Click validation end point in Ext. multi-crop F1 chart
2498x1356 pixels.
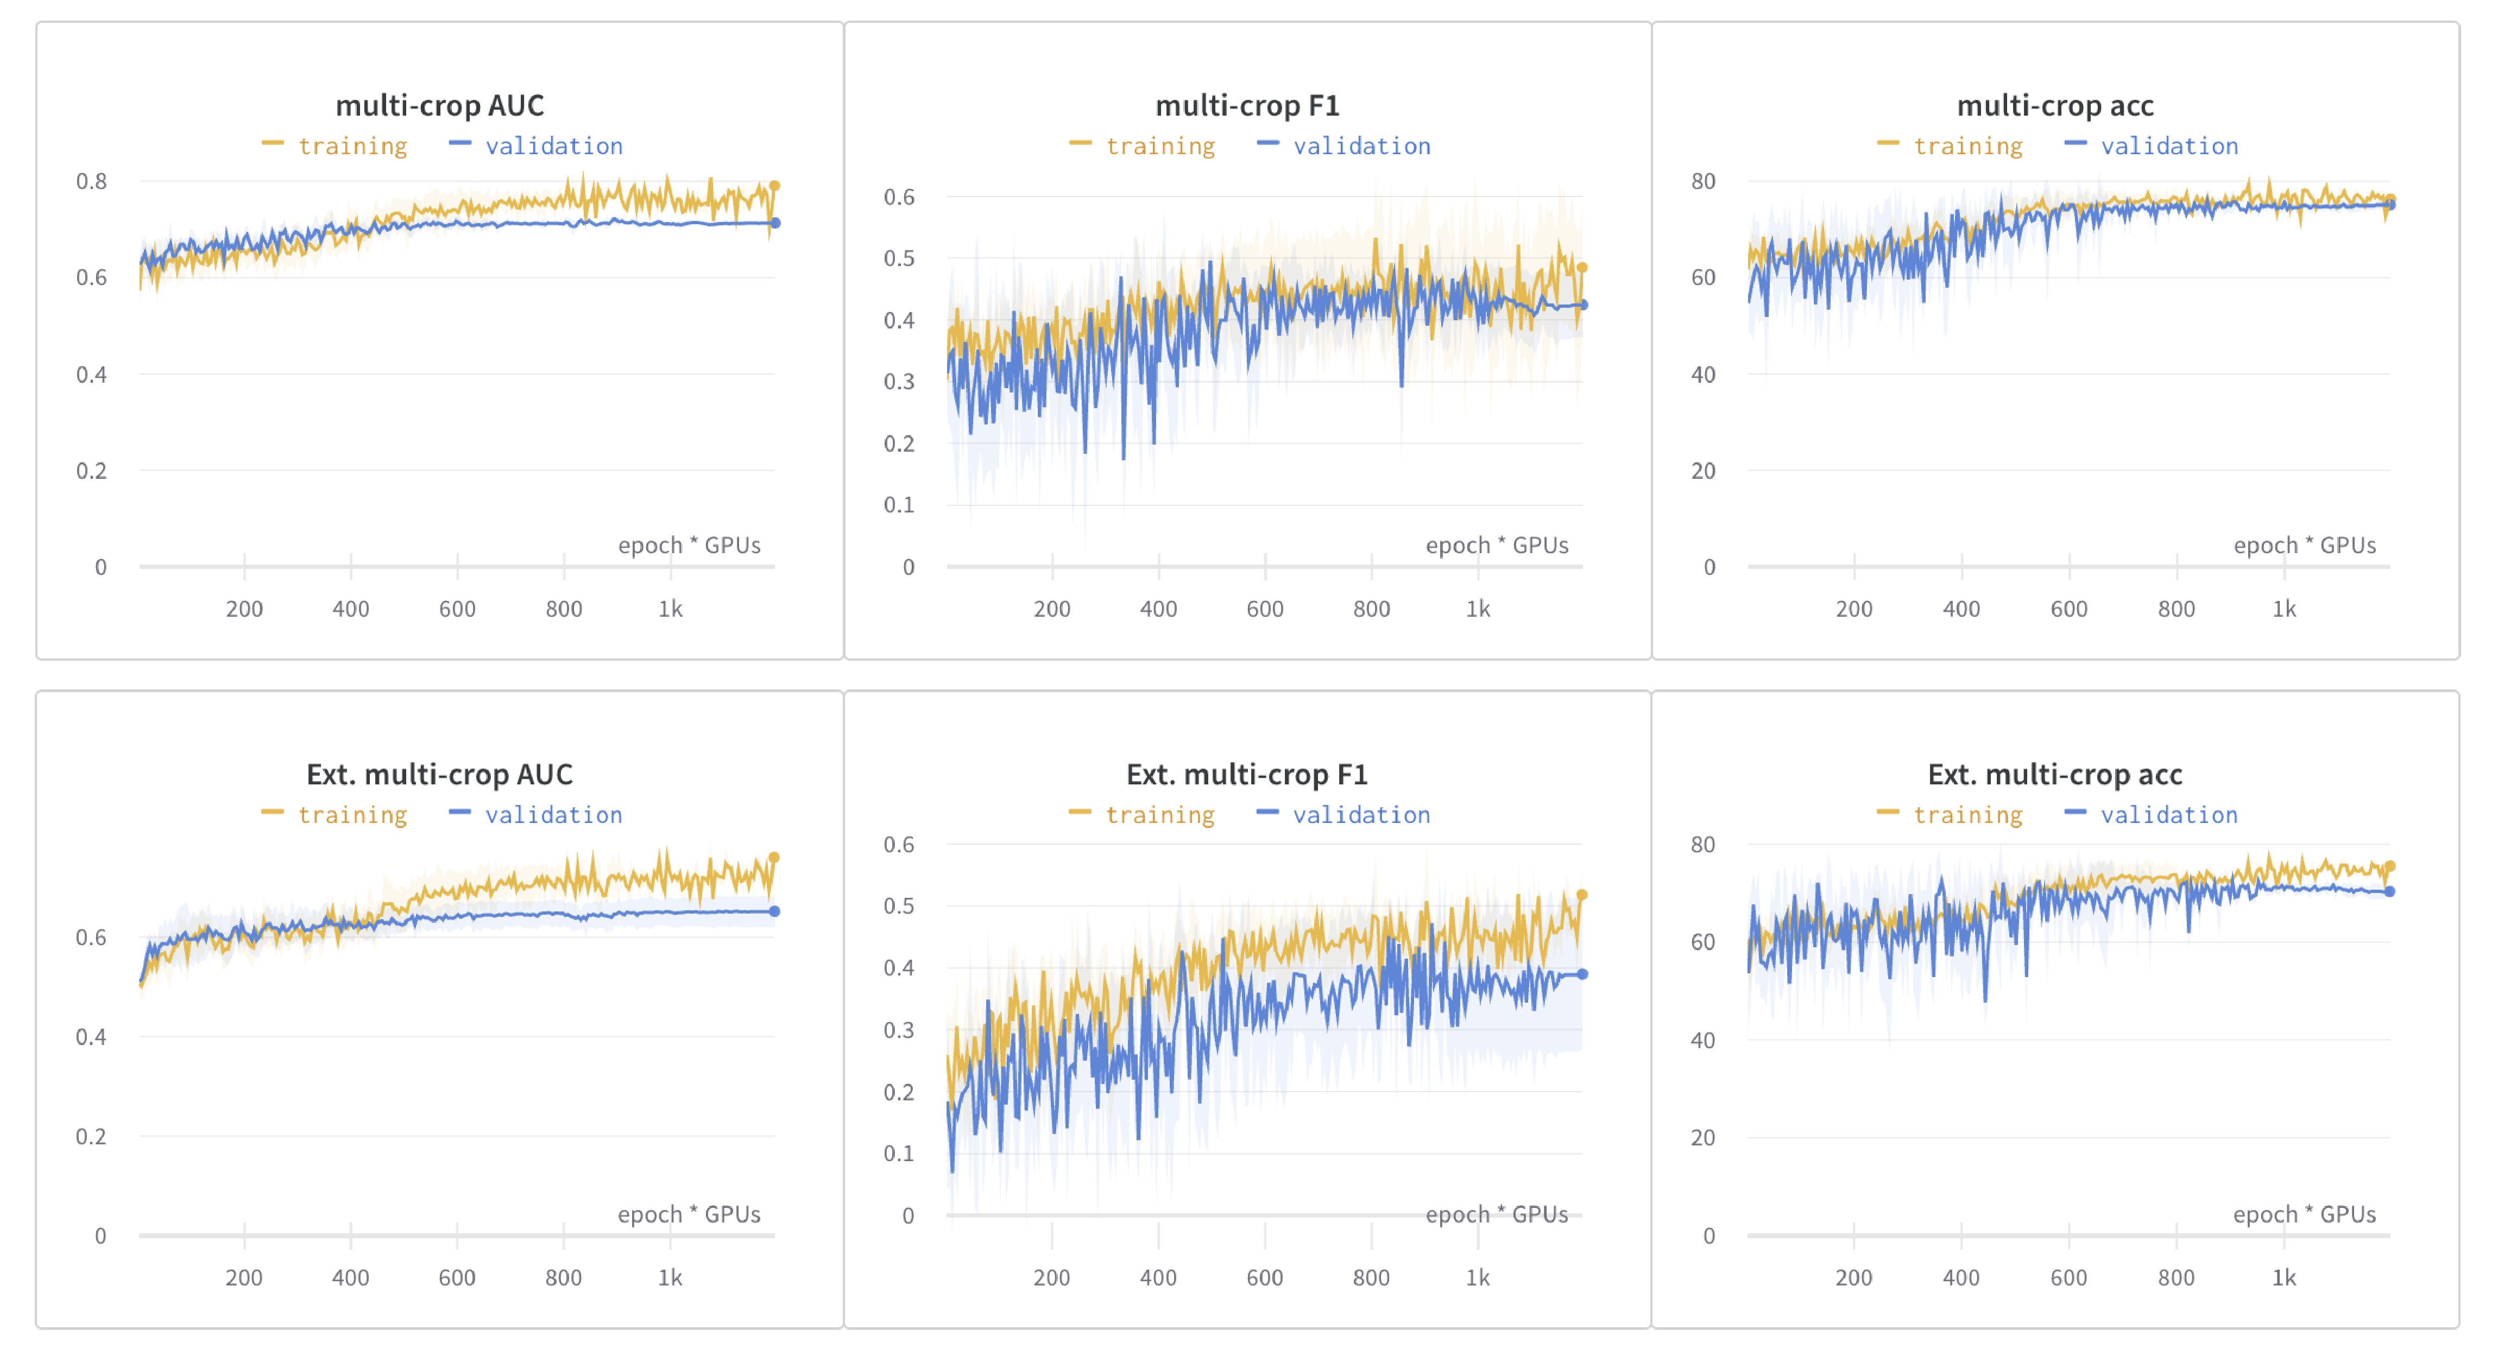pos(1582,973)
